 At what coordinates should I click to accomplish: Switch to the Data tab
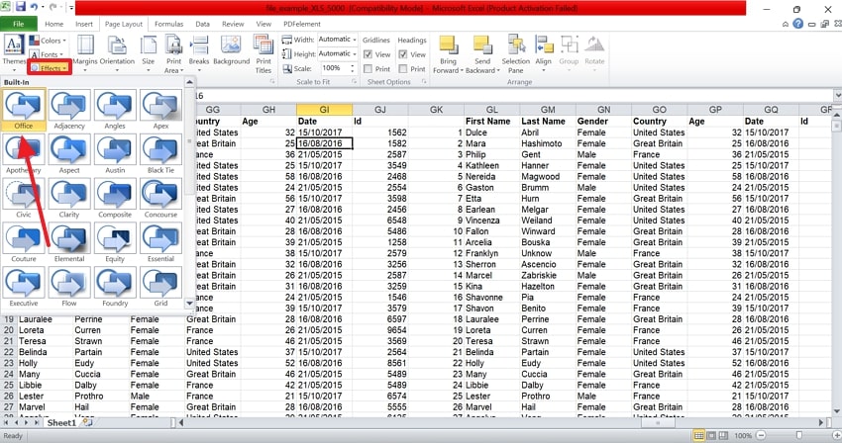pyautogui.click(x=202, y=24)
